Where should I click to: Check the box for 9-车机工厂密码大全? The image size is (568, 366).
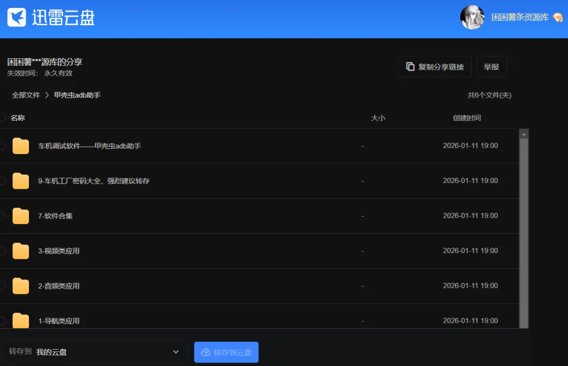2,181
